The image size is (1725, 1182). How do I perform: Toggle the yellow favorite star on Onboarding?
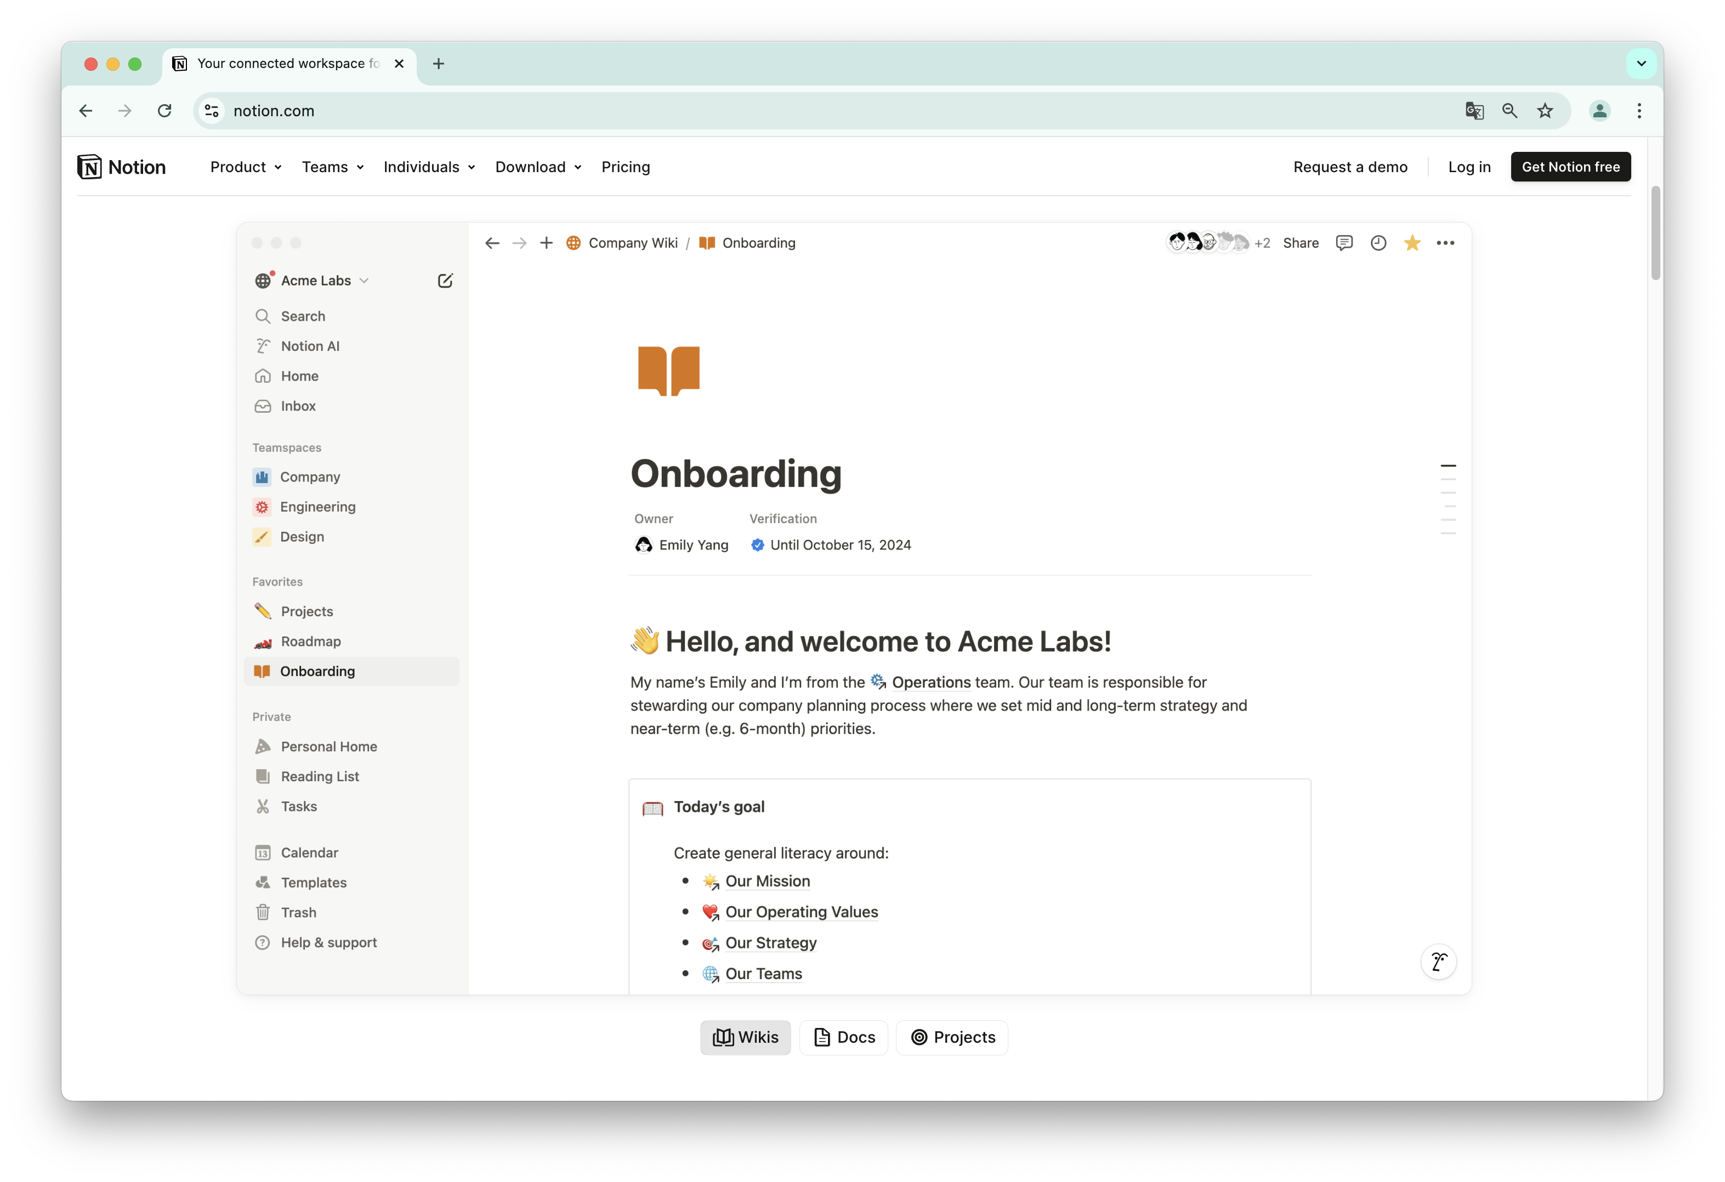tap(1412, 243)
